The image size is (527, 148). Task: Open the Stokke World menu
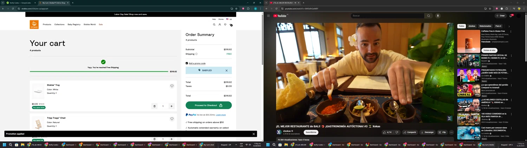(90, 25)
